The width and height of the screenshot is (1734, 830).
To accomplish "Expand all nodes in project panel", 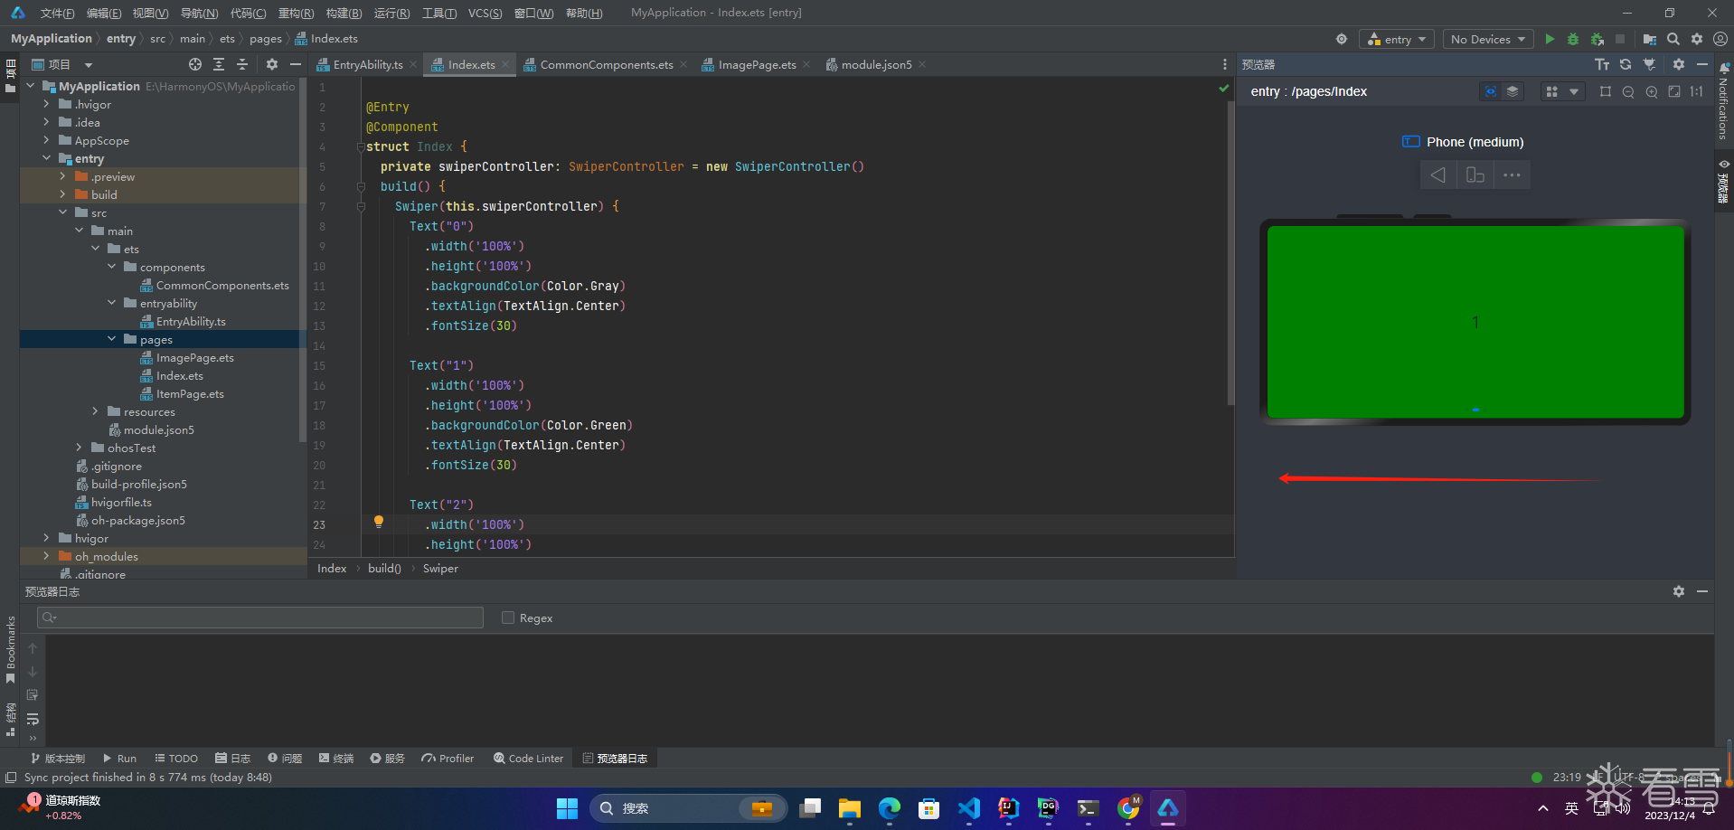I will coord(219,64).
